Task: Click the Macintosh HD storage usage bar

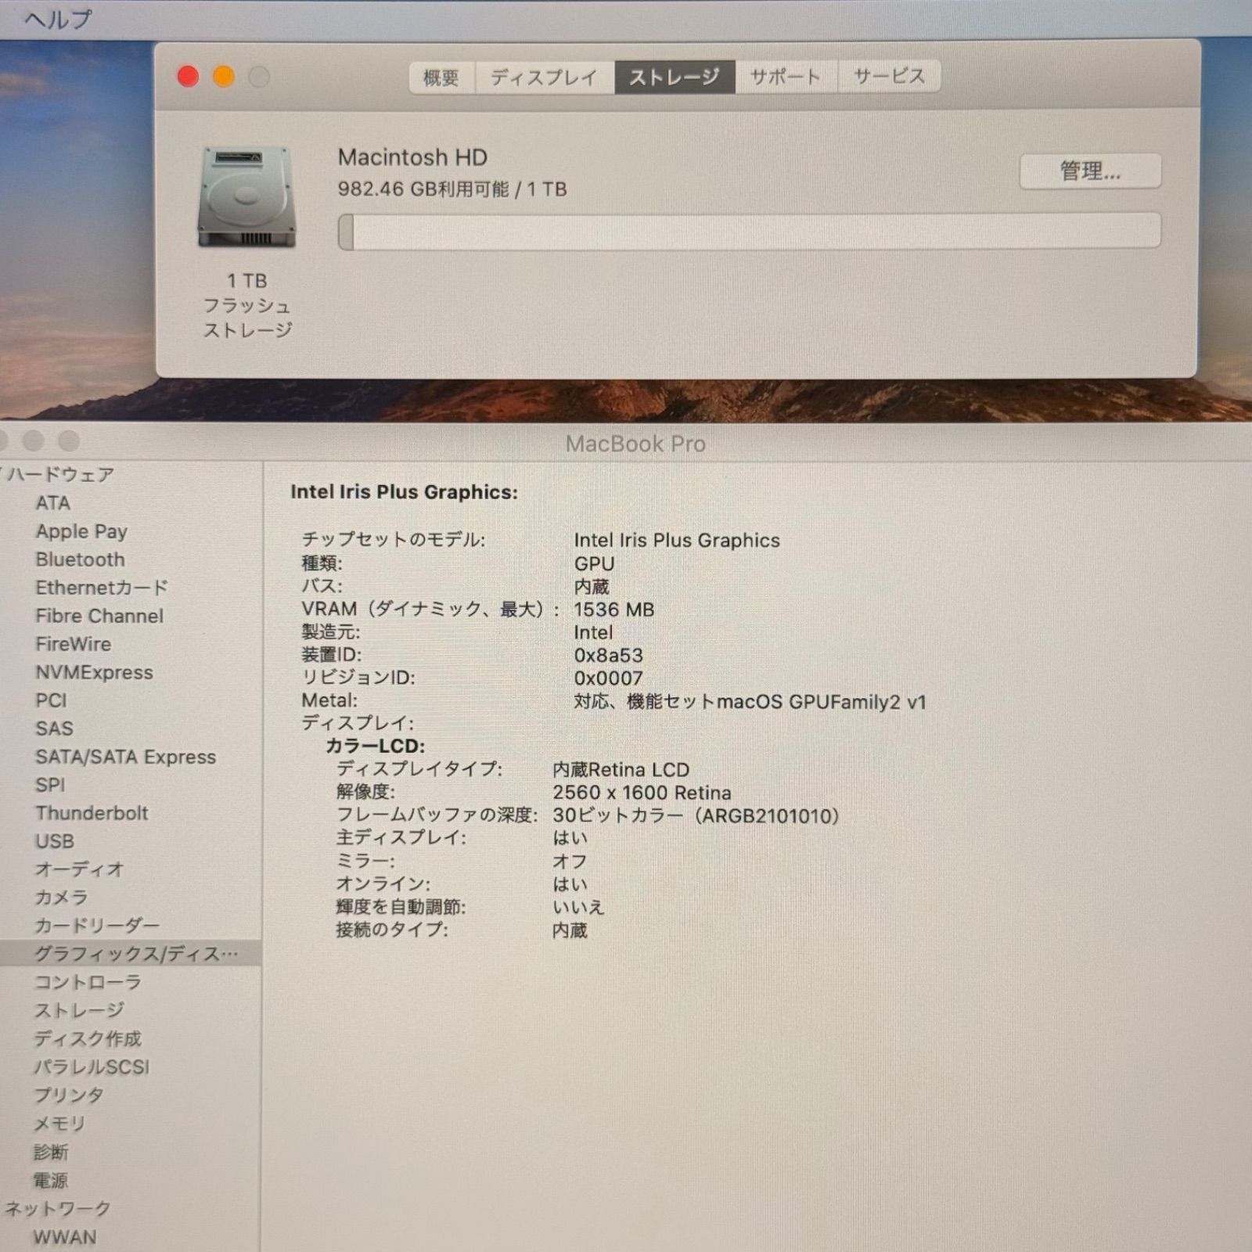Action: pos(743,229)
